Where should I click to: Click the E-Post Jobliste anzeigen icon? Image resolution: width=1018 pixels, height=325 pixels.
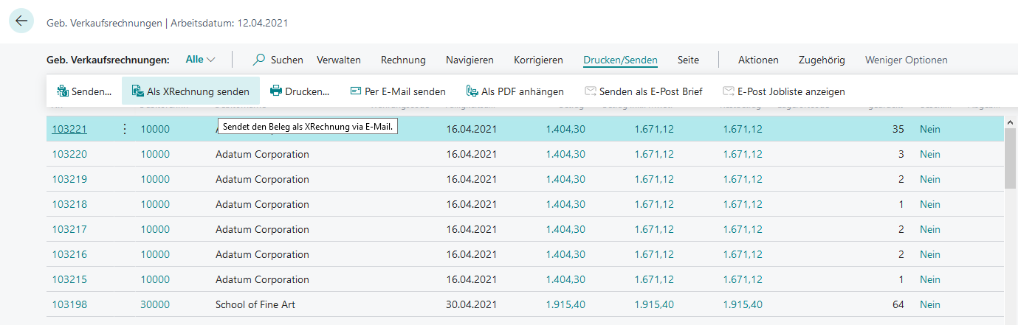pos(729,91)
